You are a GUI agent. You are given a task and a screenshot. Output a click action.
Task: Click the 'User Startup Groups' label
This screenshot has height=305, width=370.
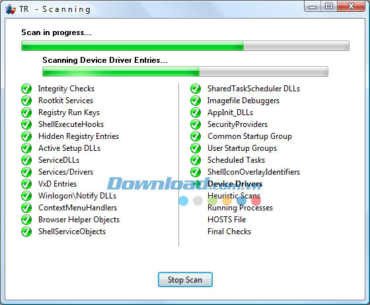click(x=242, y=148)
